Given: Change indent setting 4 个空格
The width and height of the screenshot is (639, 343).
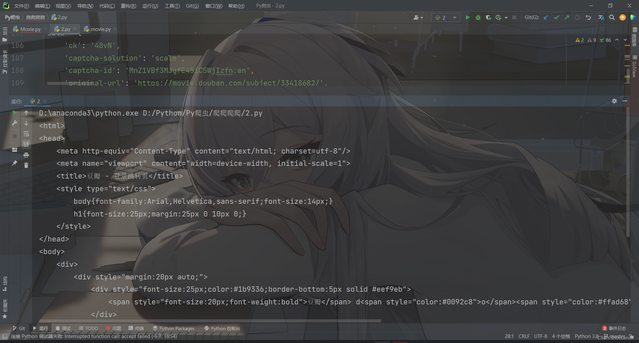Looking at the screenshot, I should 561,336.
